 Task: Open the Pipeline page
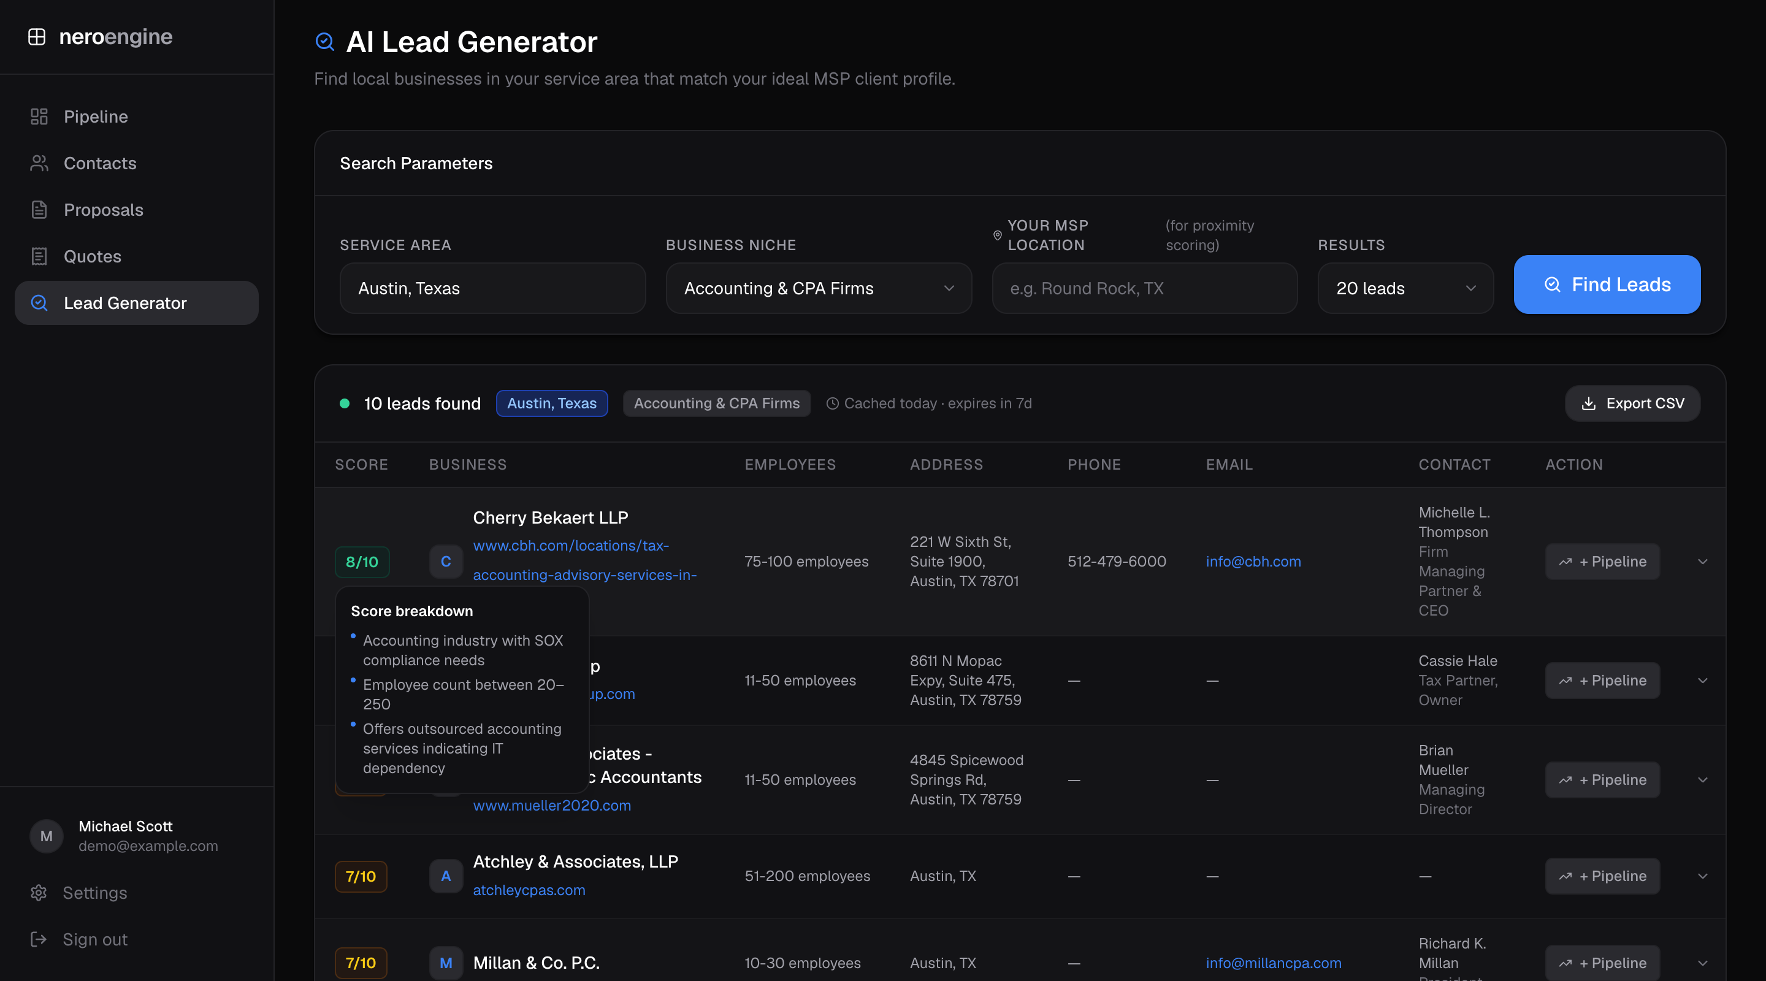136,116
